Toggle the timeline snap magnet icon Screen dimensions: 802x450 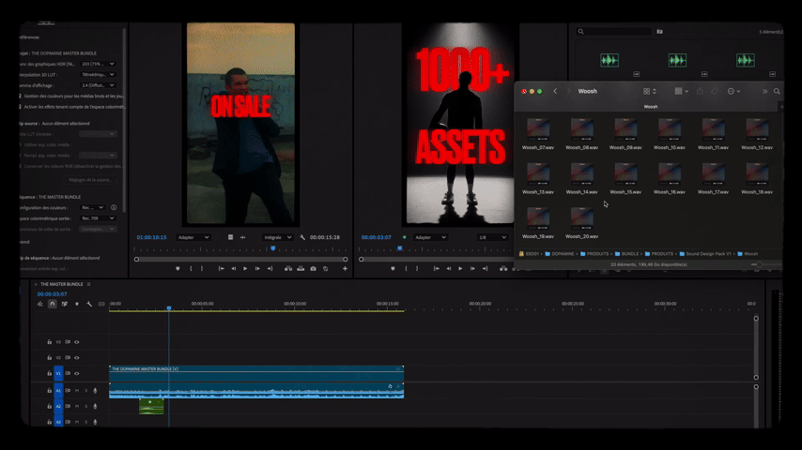click(x=53, y=304)
